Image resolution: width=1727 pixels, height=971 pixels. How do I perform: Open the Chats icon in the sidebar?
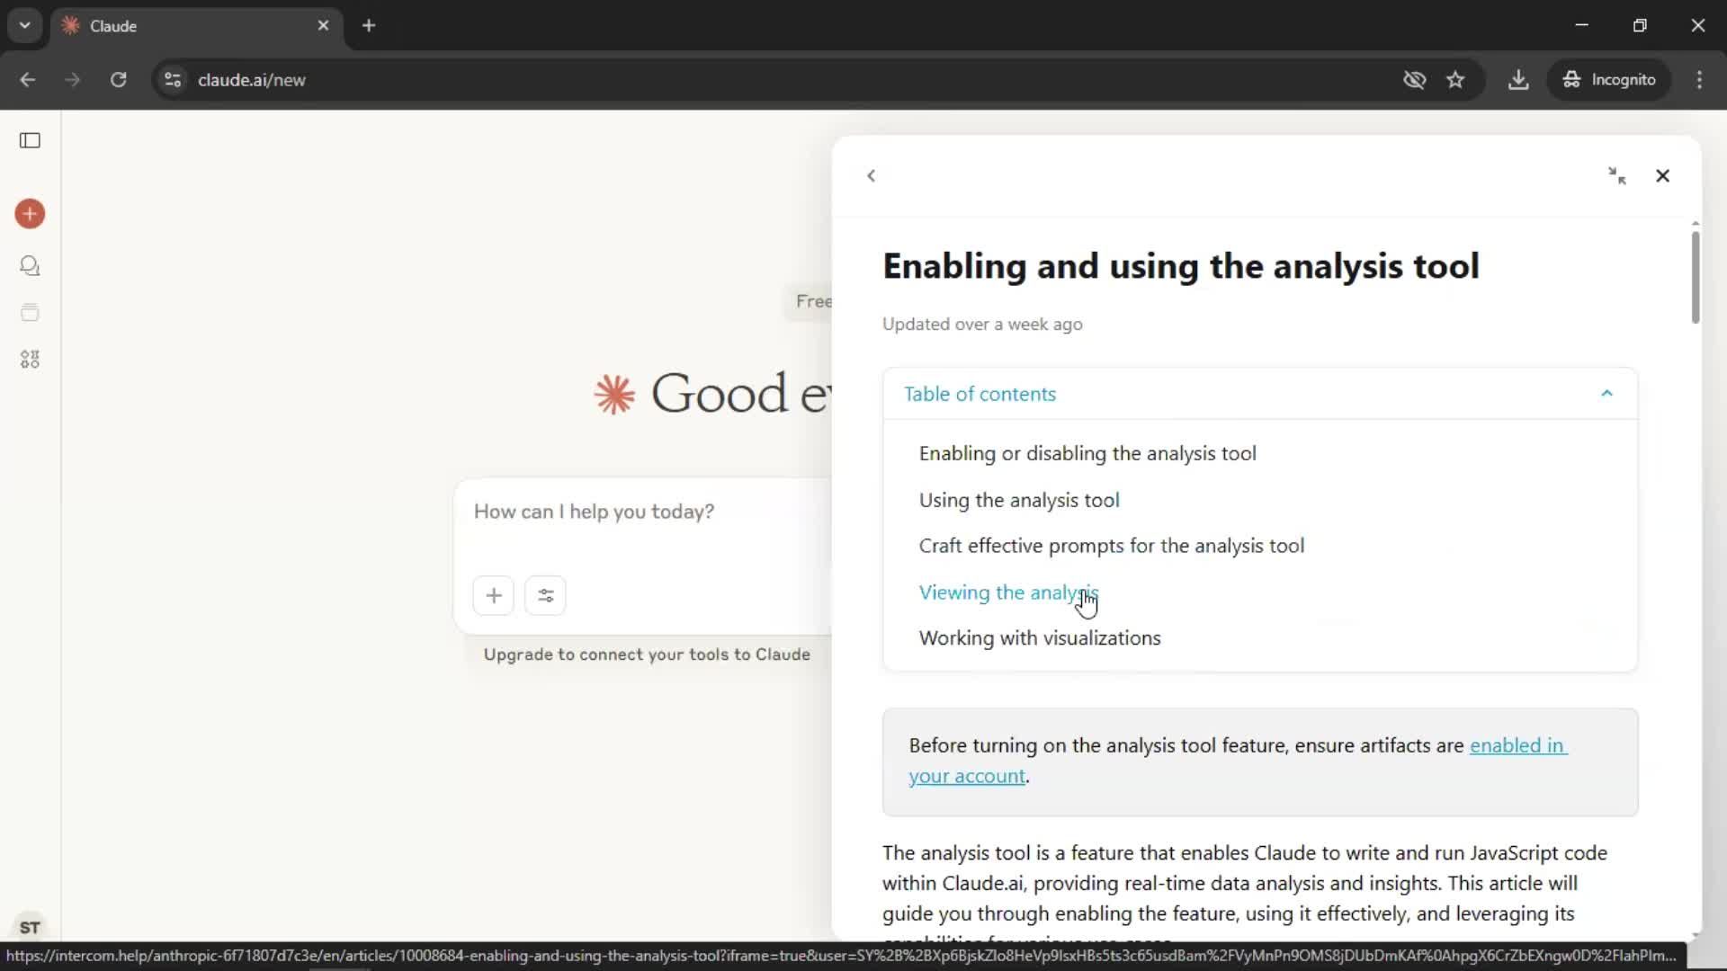click(30, 266)
